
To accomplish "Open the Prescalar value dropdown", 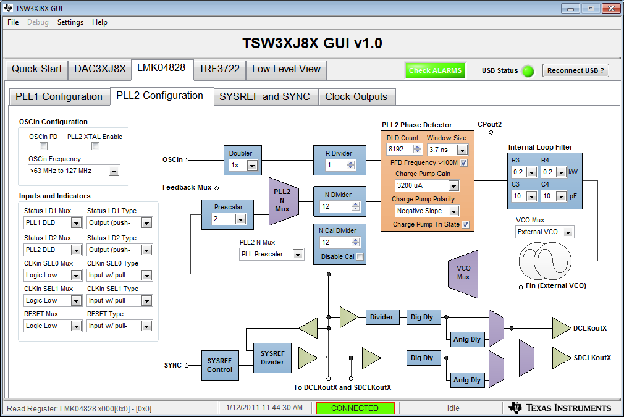I will point(240,219).
